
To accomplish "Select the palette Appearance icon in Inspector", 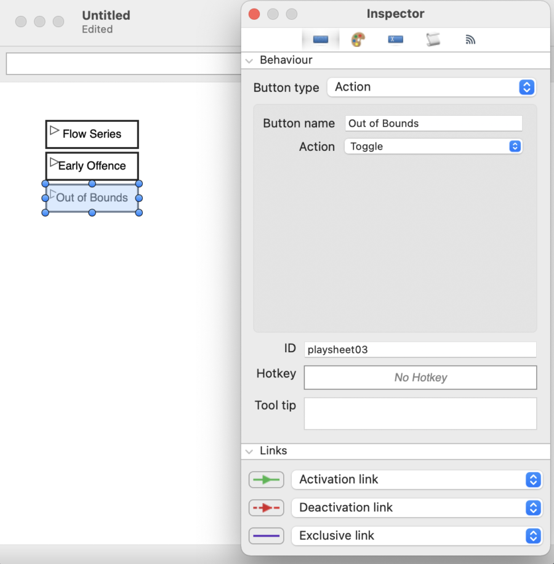I will coord(358,39).
